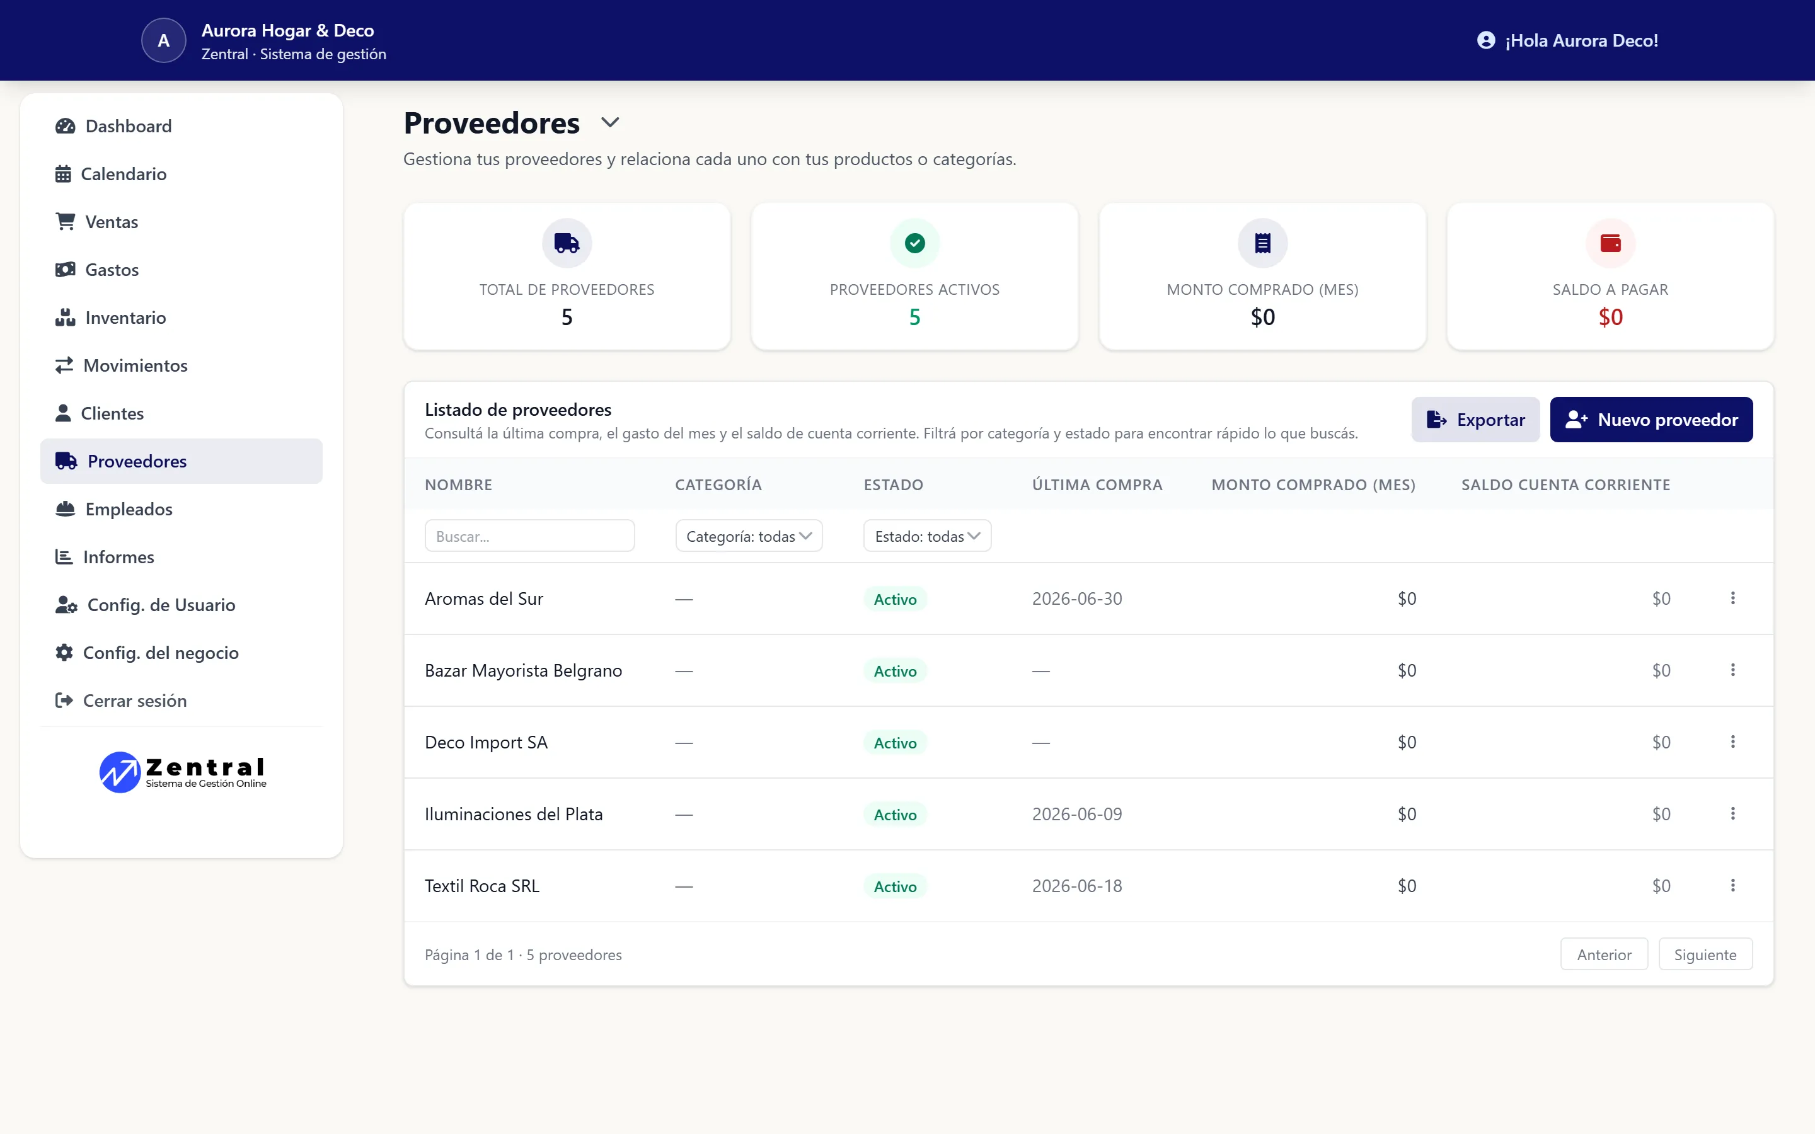Click the NOMBRE column header
Screen dimensions: 1815x1134
coord(458,484)
